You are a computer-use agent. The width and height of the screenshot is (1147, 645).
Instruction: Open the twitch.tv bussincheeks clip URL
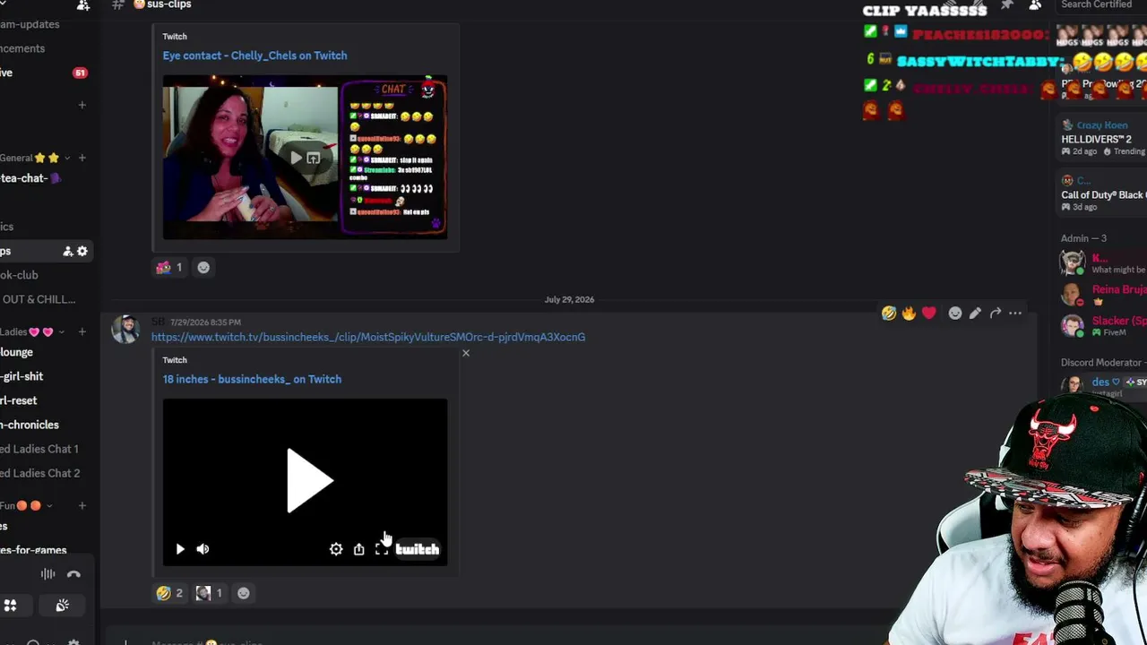(x=368, y=337)
